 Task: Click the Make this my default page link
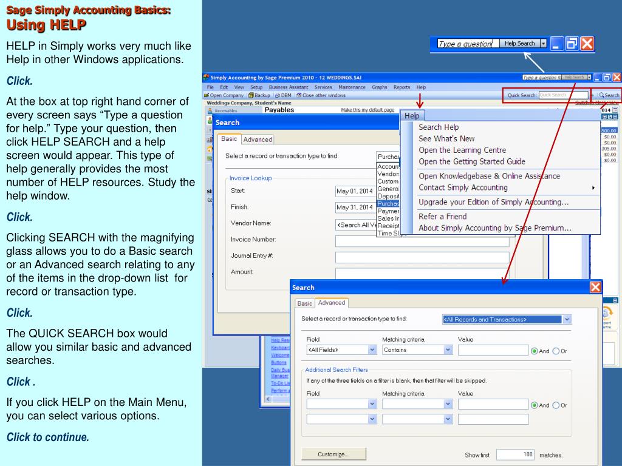coord(367,110)
